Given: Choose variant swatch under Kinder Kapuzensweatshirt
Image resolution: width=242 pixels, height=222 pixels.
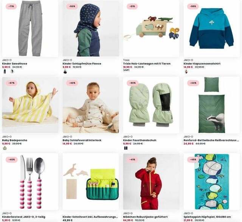Looking at the screenshot, I should 186,71.
